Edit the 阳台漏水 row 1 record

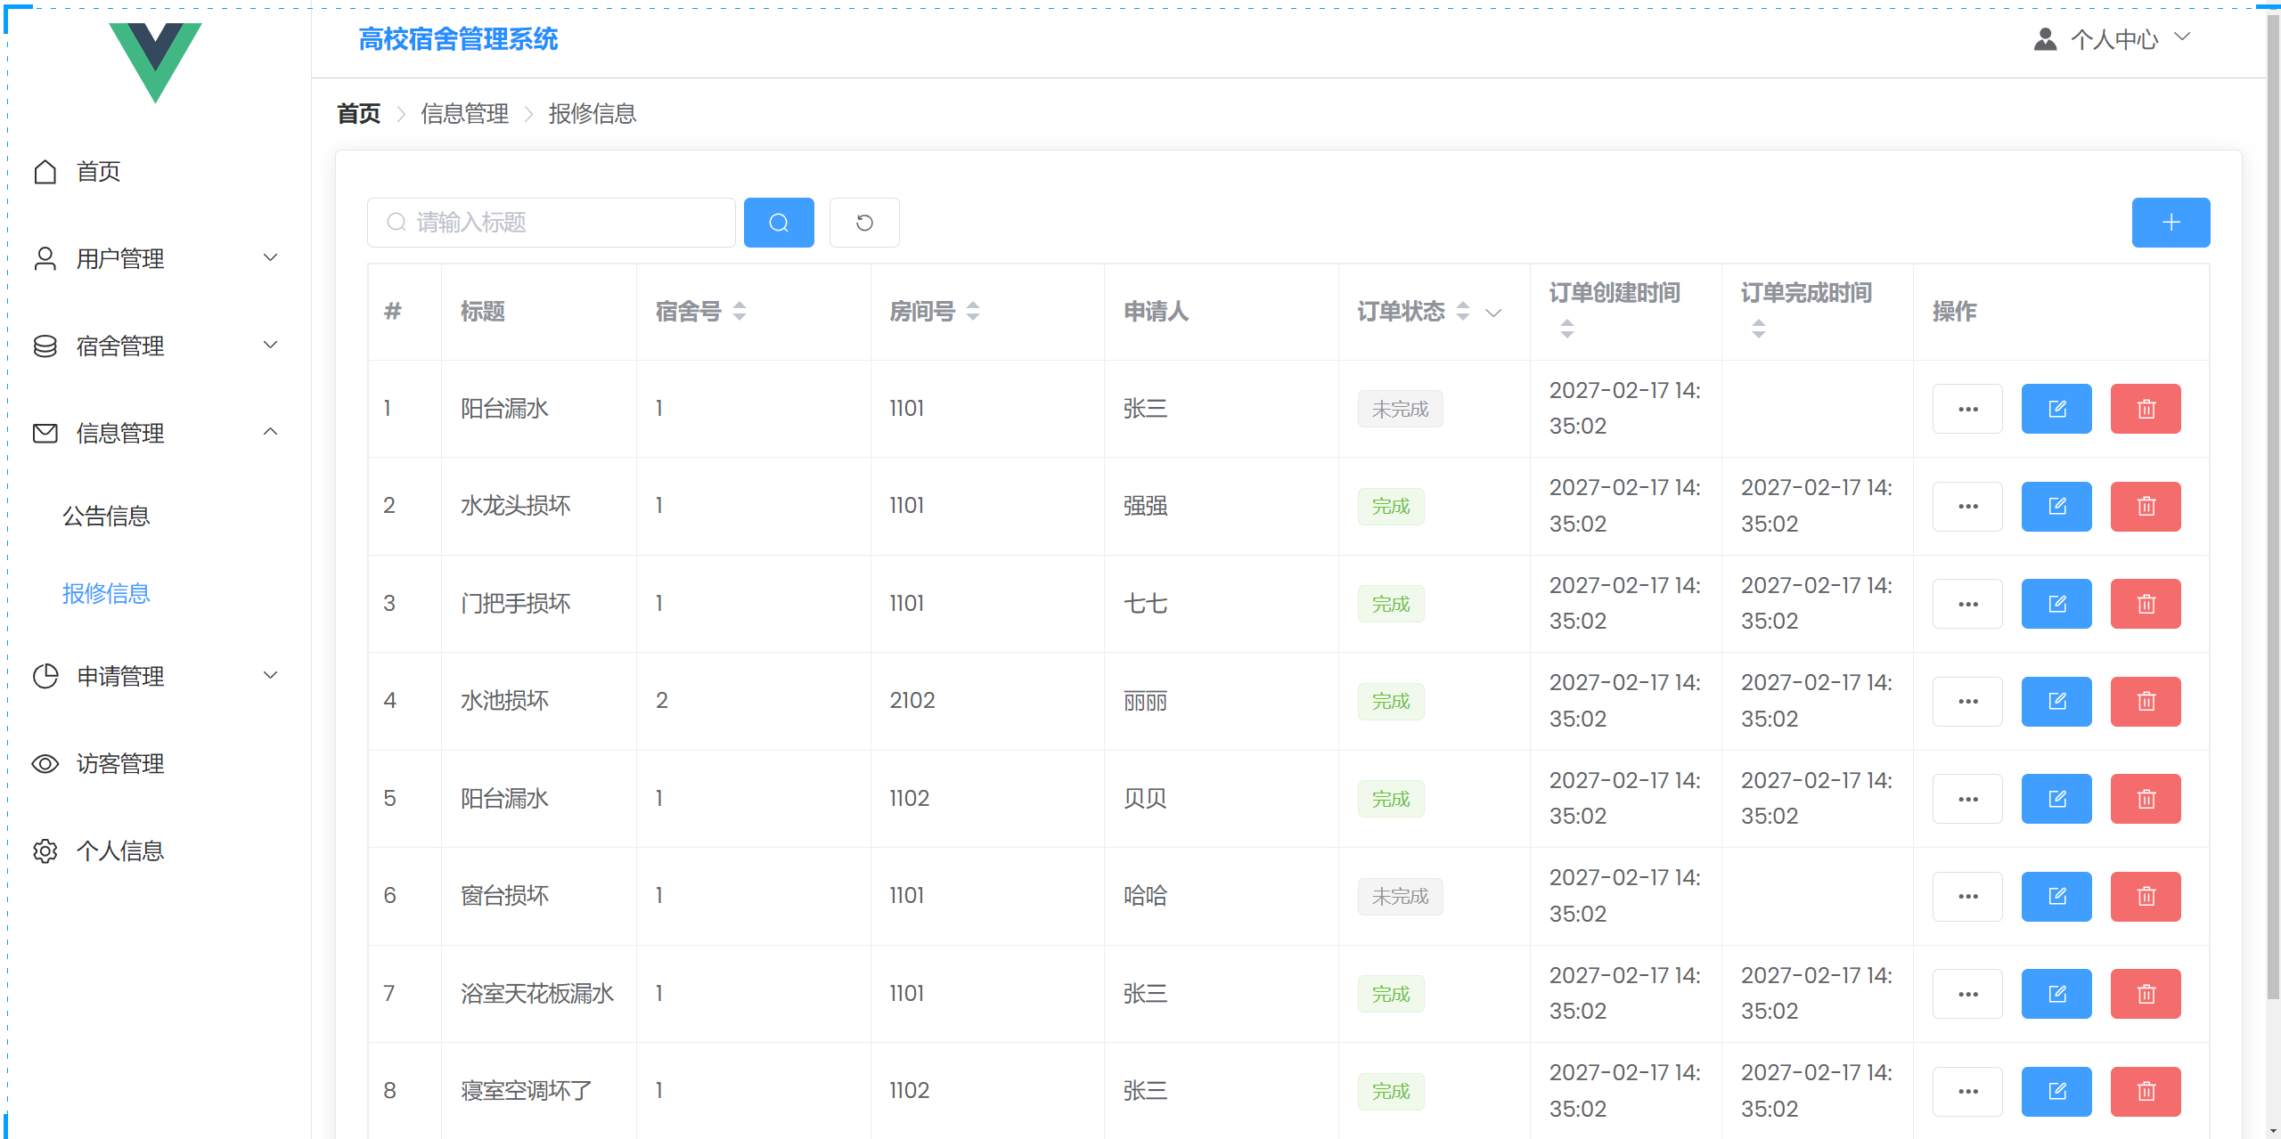pos(2056,409)
